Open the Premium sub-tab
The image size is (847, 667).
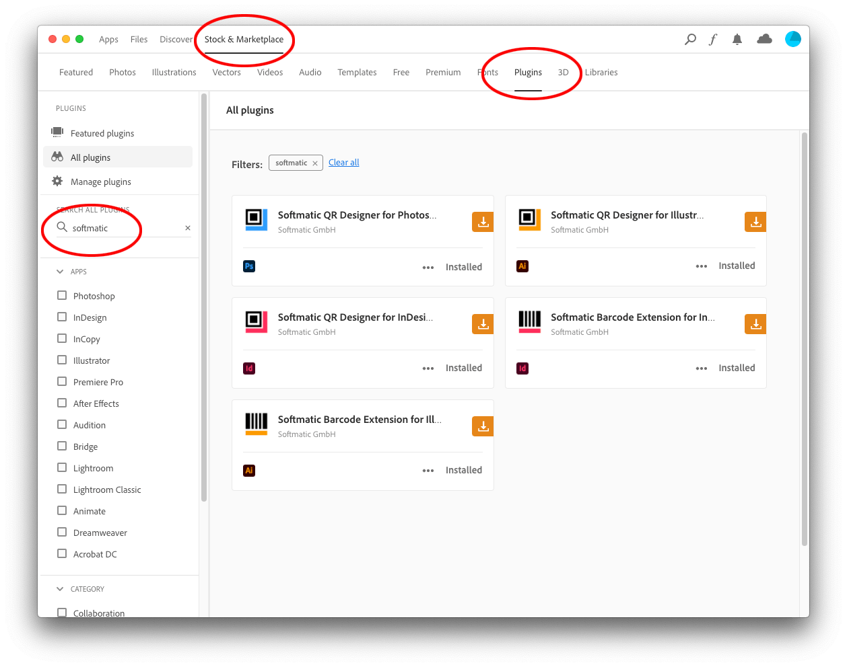(443, 72)
